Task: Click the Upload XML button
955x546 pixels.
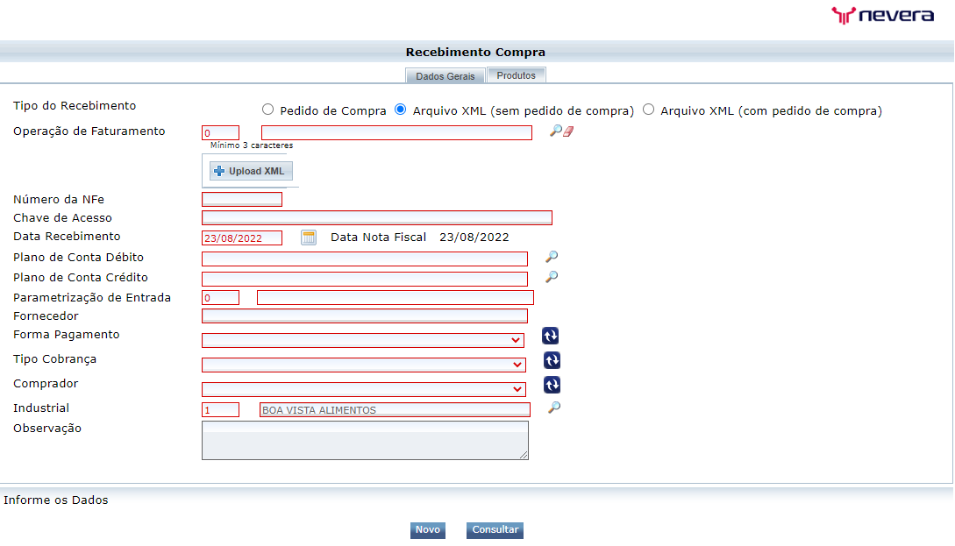Action: click(249, 171)
